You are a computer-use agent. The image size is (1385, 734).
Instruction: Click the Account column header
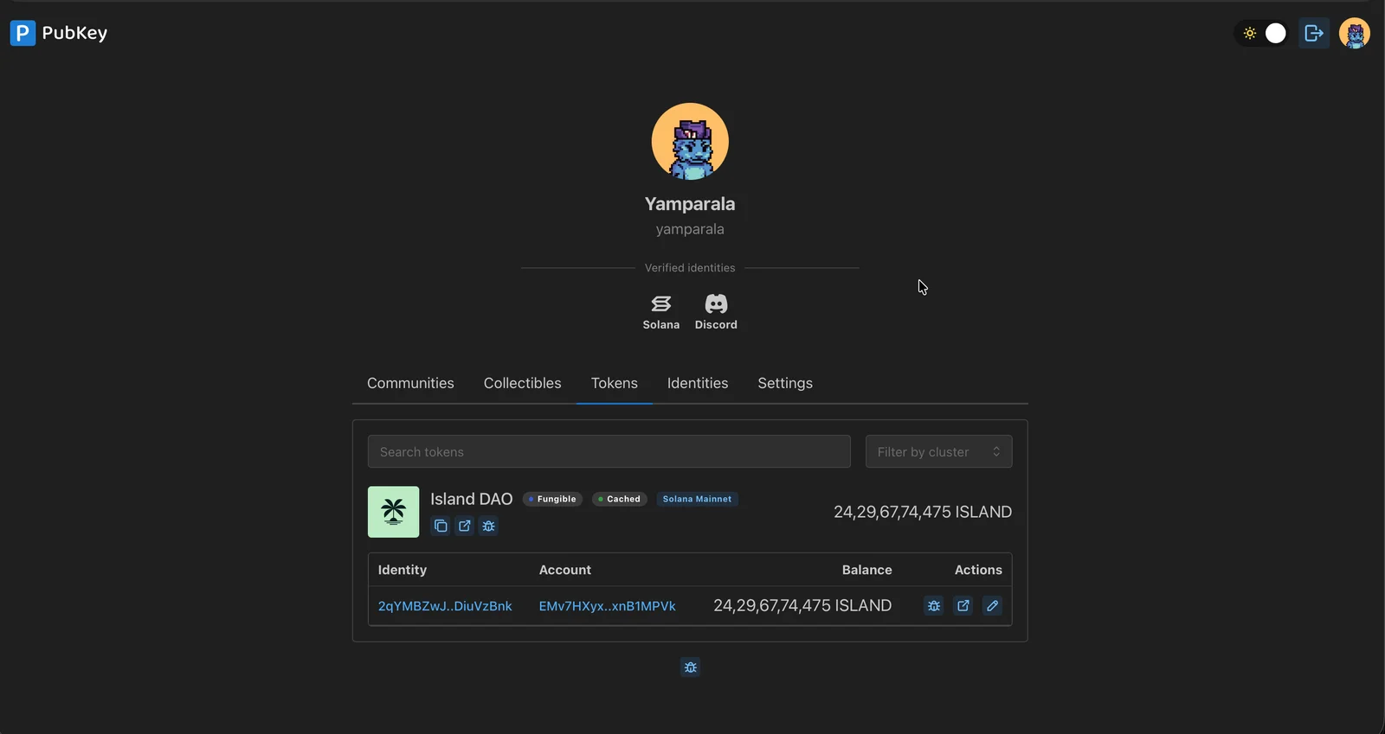pyautogui.click(x=565, y=570)
